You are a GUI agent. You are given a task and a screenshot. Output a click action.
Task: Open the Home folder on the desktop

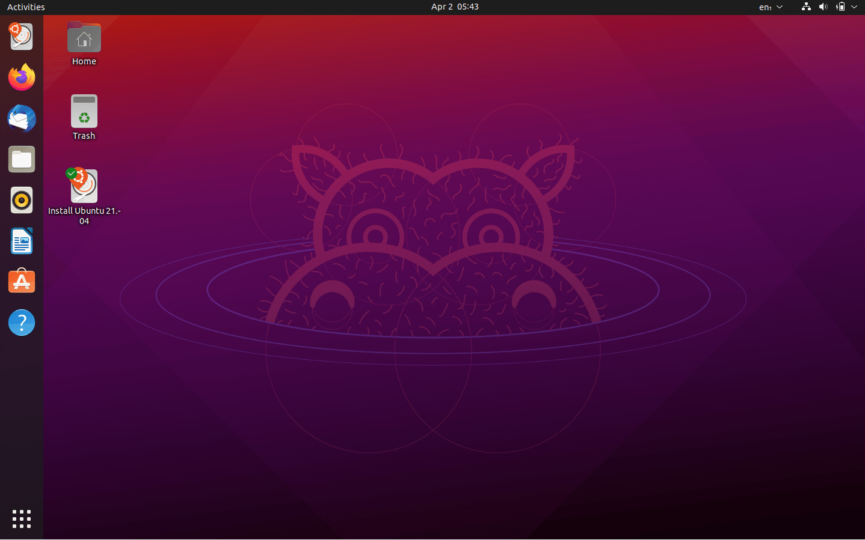84,40
